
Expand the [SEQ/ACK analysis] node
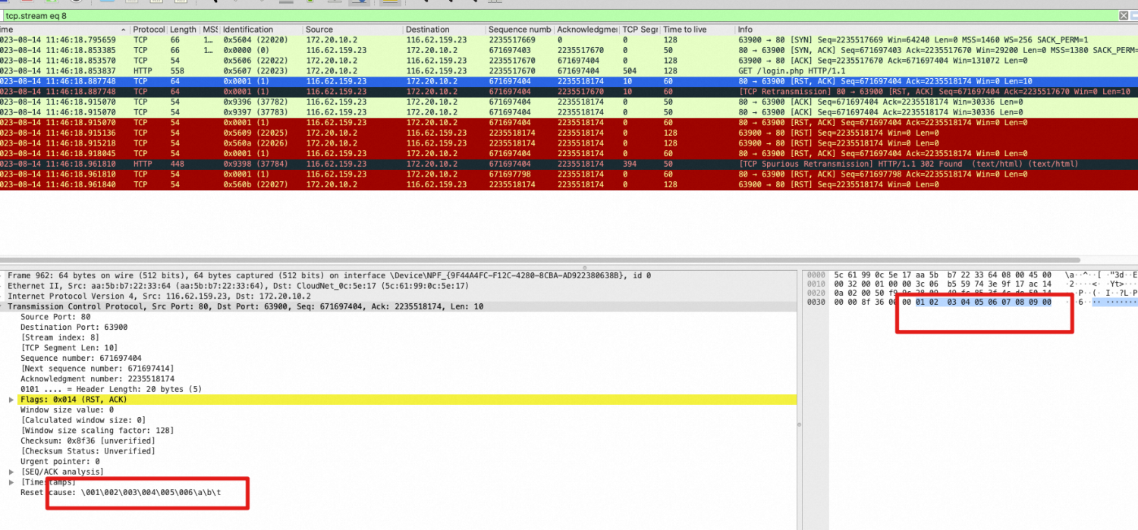click(11, 472)
